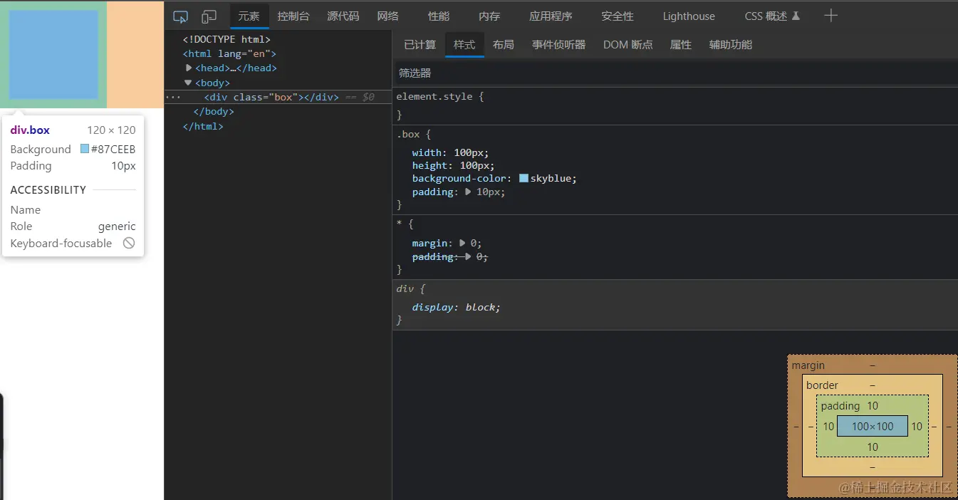The height and width of the screenshot is (500, 958).
Task: Open the 布局 subtab
Action: (503, 44)
